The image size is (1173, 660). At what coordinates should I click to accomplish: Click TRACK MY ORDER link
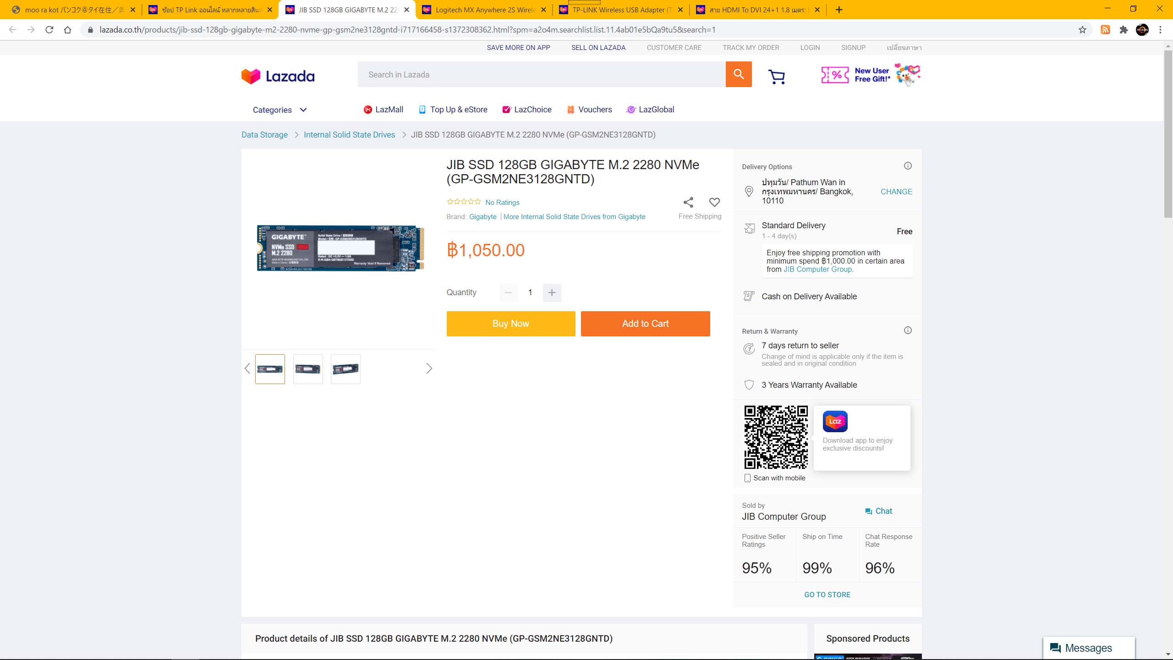pyautogui.click(x=751, y=48)
